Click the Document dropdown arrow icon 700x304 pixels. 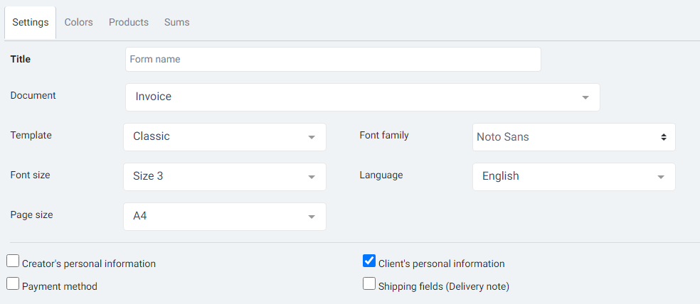(585, 97)
